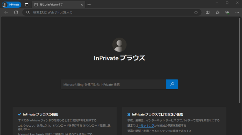Focus the address bar input
The height and width of the screenshot is (135, 242).
point(112,12)
